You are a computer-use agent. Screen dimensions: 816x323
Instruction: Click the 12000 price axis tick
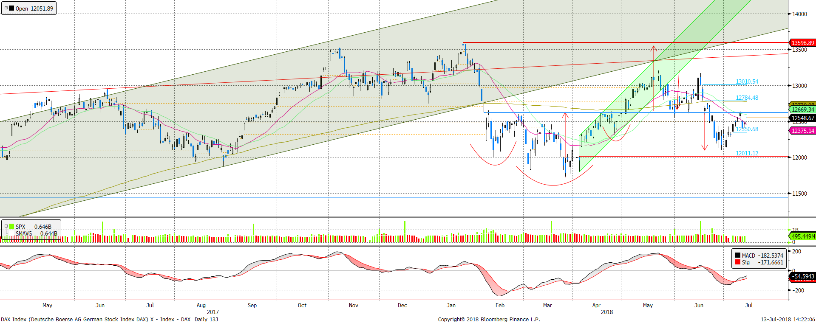(799, 157)
